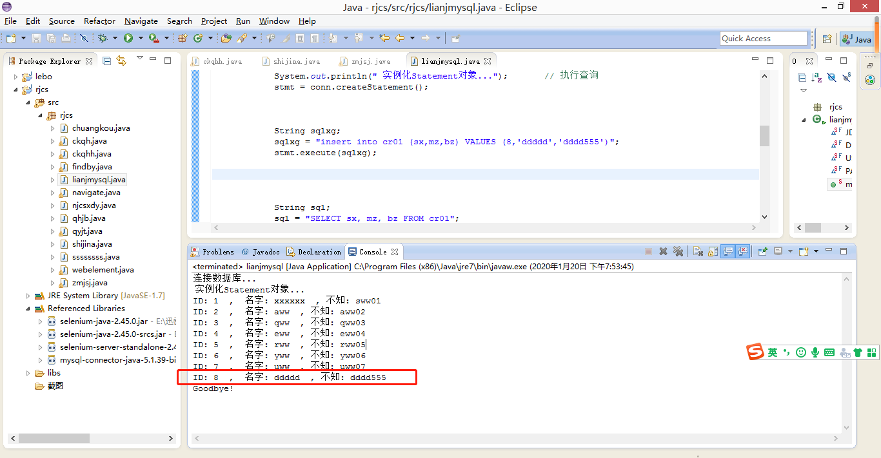
Task: Toggle Show Console When Standard Out Changes
Action: (x=728, y=251)
